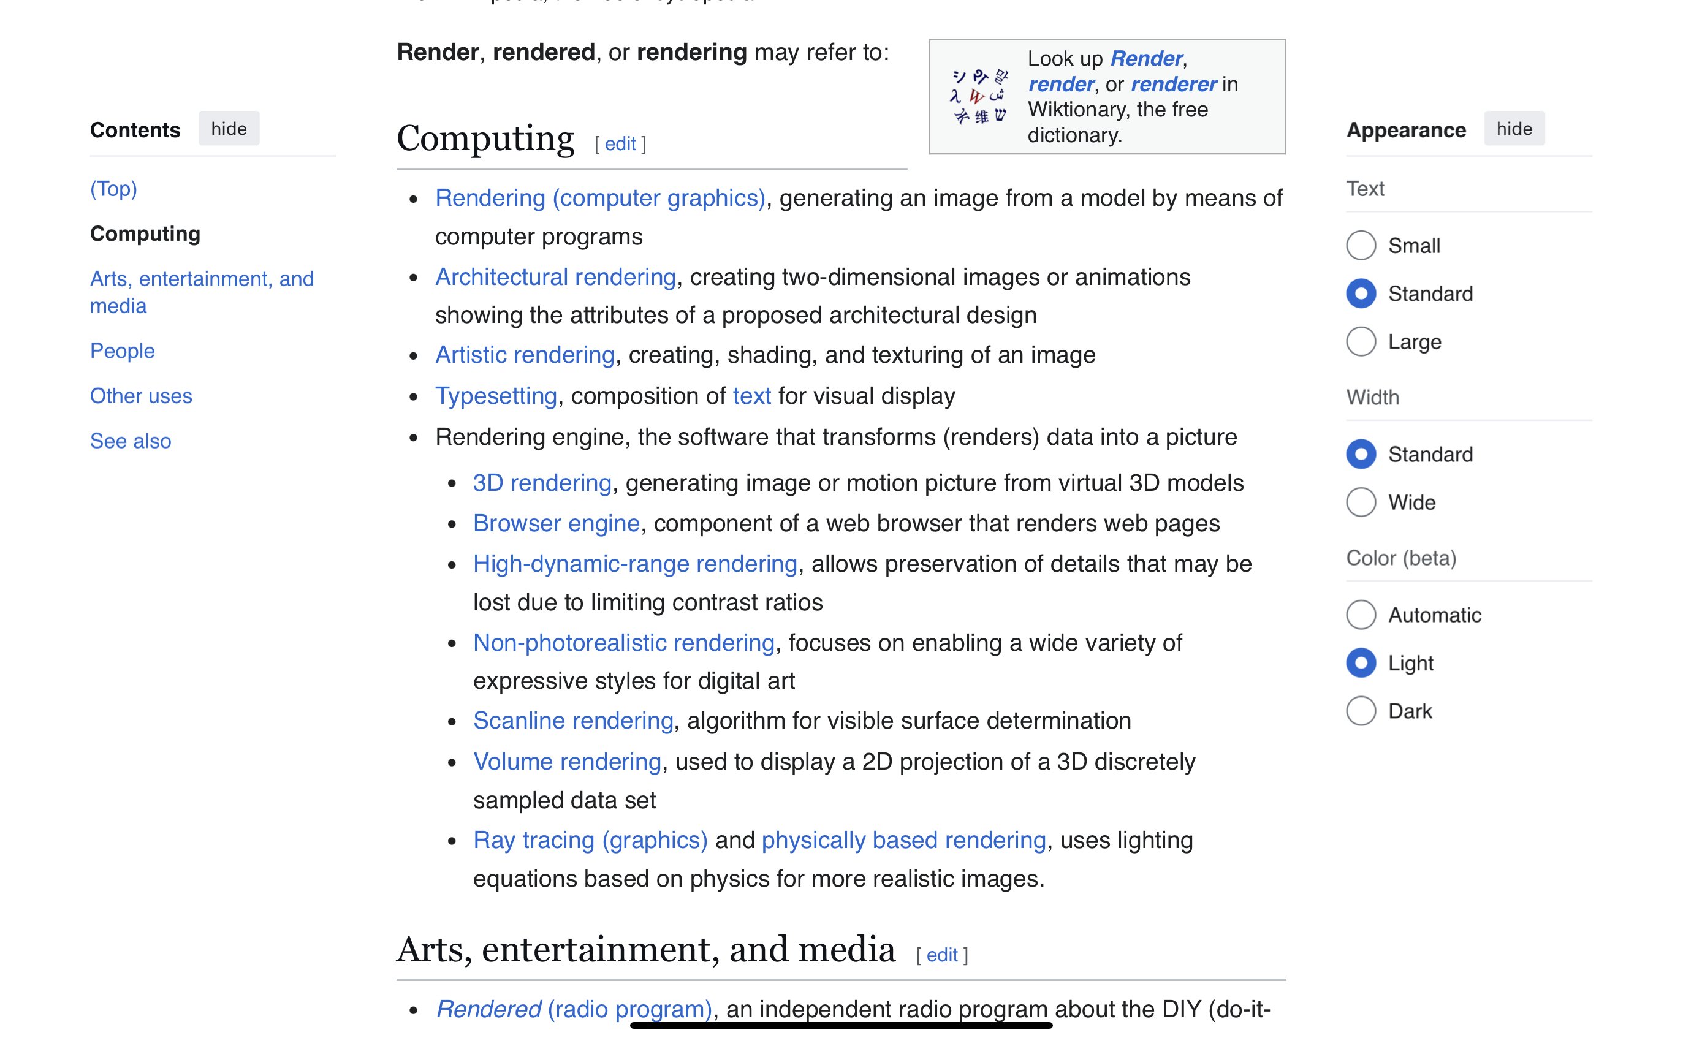The width and height of the screenshot is (1683, 1038).
Task: Open Non-photorealistic rendering article
Action: pos(623,643)
